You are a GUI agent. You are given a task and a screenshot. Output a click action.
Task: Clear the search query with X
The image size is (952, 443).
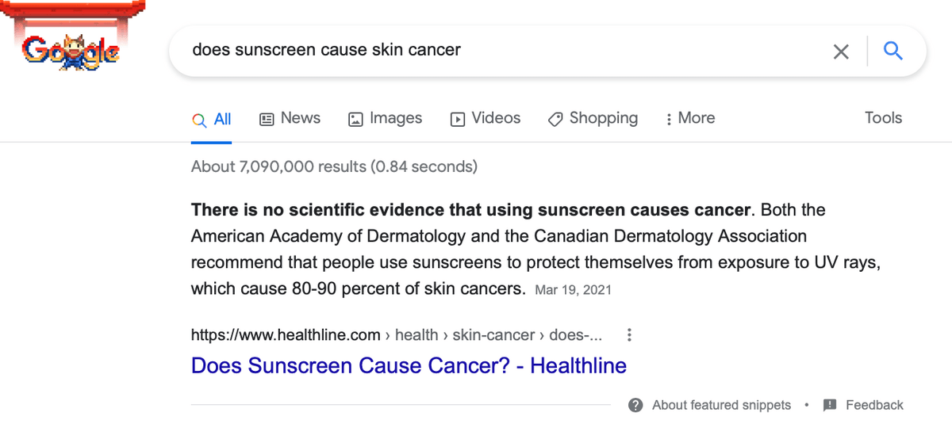(841, 52)
